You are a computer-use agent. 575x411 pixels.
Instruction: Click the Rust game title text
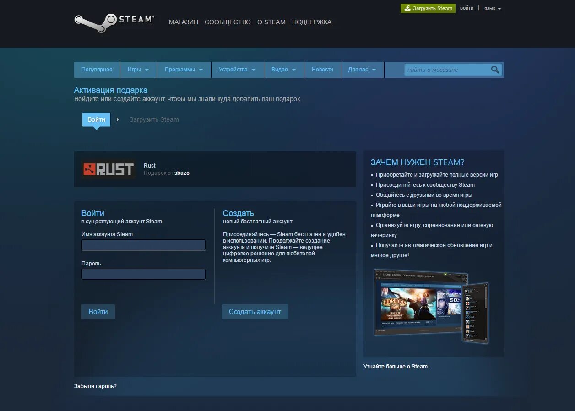click(x=150, y=166)
